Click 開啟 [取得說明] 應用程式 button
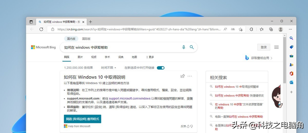 tap(83, 119)
